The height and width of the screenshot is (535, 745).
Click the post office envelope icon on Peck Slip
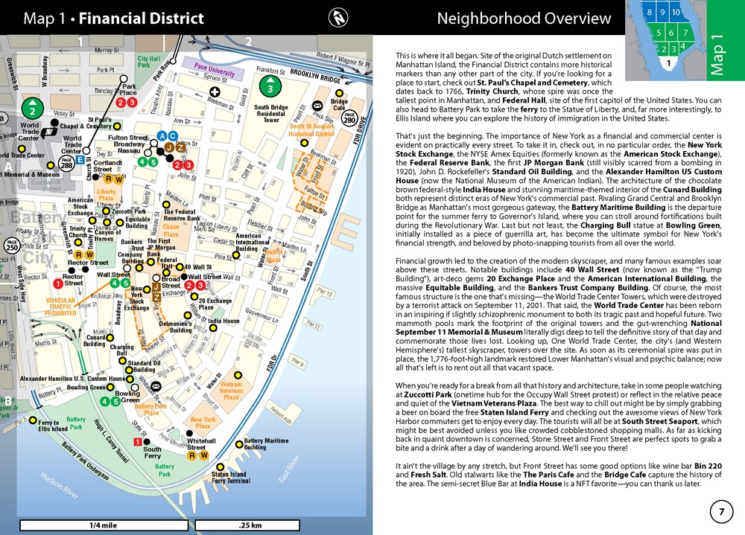point(317,105)
